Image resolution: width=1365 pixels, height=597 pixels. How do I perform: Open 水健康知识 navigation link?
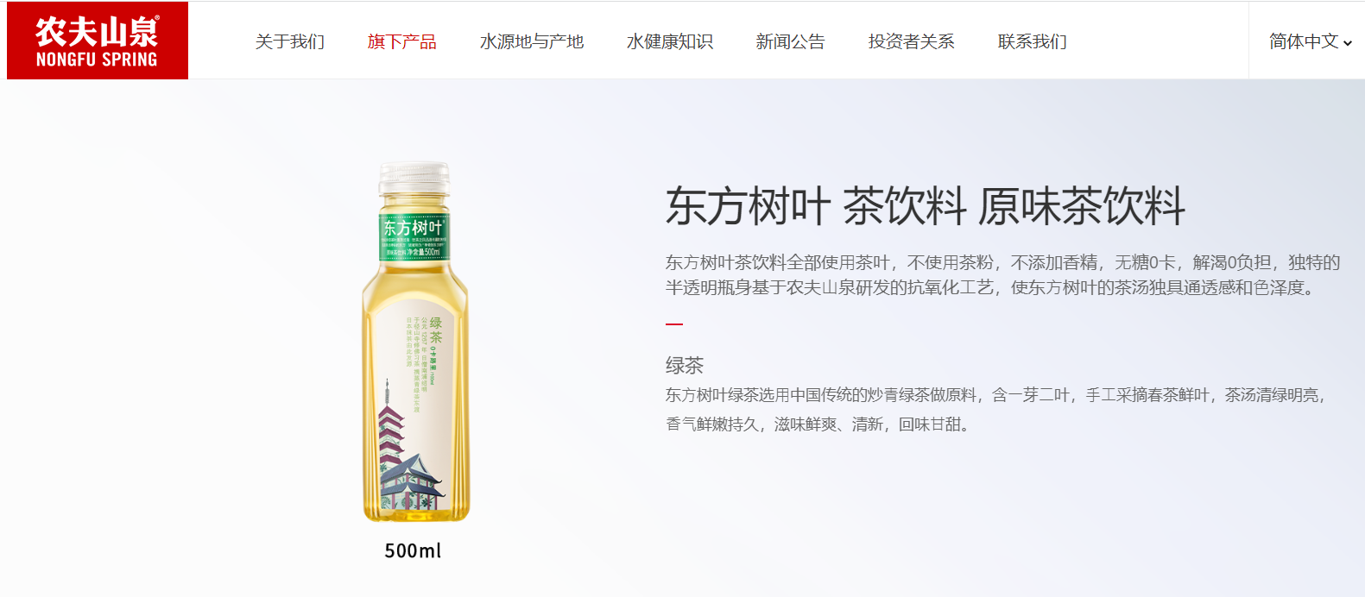click(670, 41)
